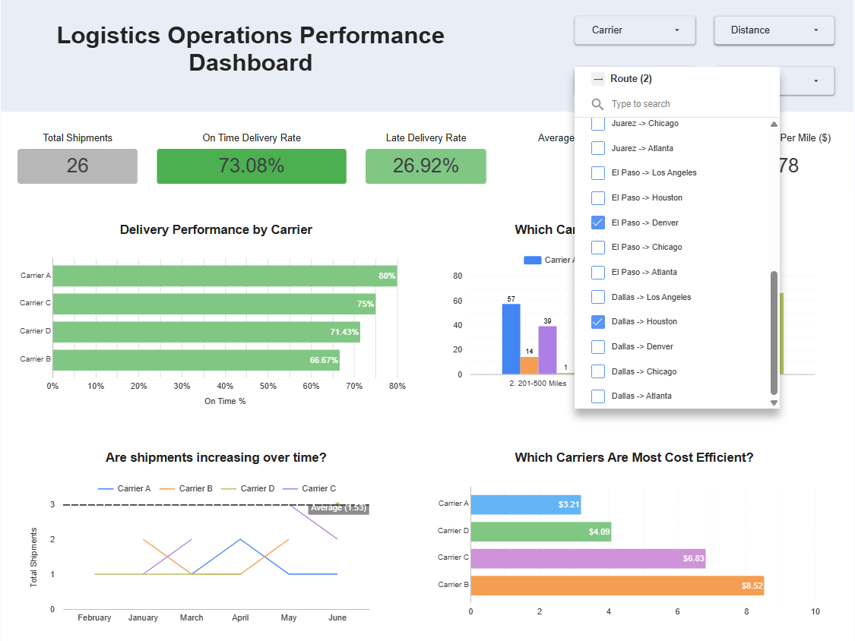The image size is (855, 641).
Task: Click the Carrier B $8.52 cost bar
Action: [617, 586]
